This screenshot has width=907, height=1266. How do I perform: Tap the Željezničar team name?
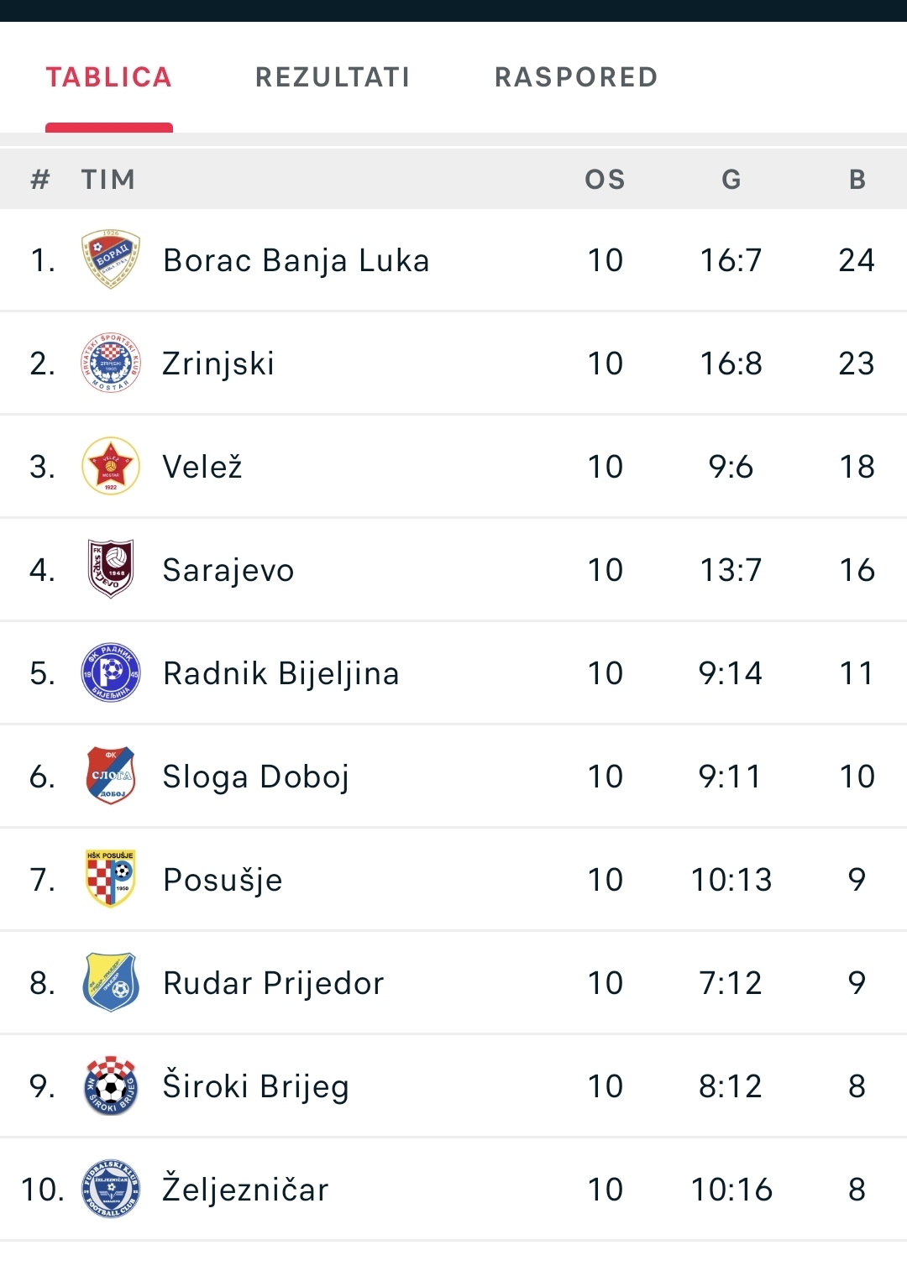(x=245, y=1190)
